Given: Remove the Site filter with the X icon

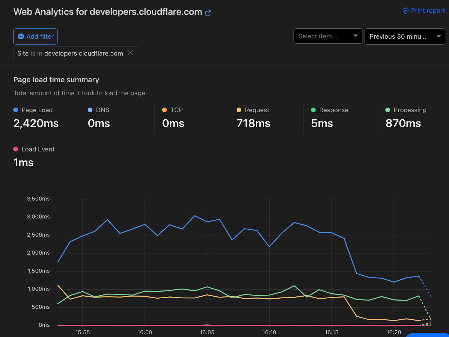Looking at the screenshot, I should (x=130, y=53).
